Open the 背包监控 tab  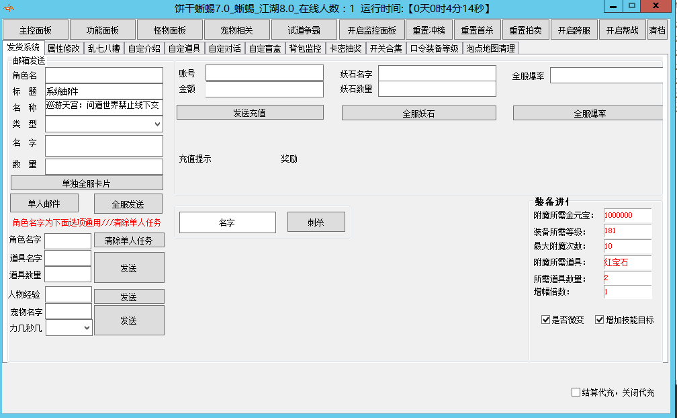pyautogui.click(x=305, y=48)
